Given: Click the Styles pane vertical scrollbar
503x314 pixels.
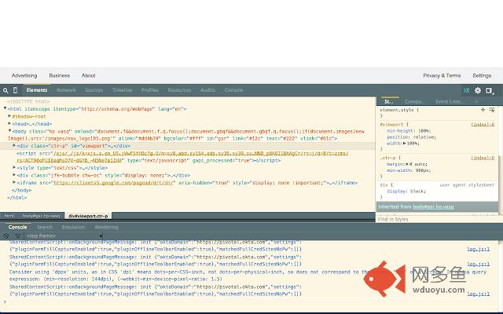Looking at the screenshot, I should click(501, 160).
